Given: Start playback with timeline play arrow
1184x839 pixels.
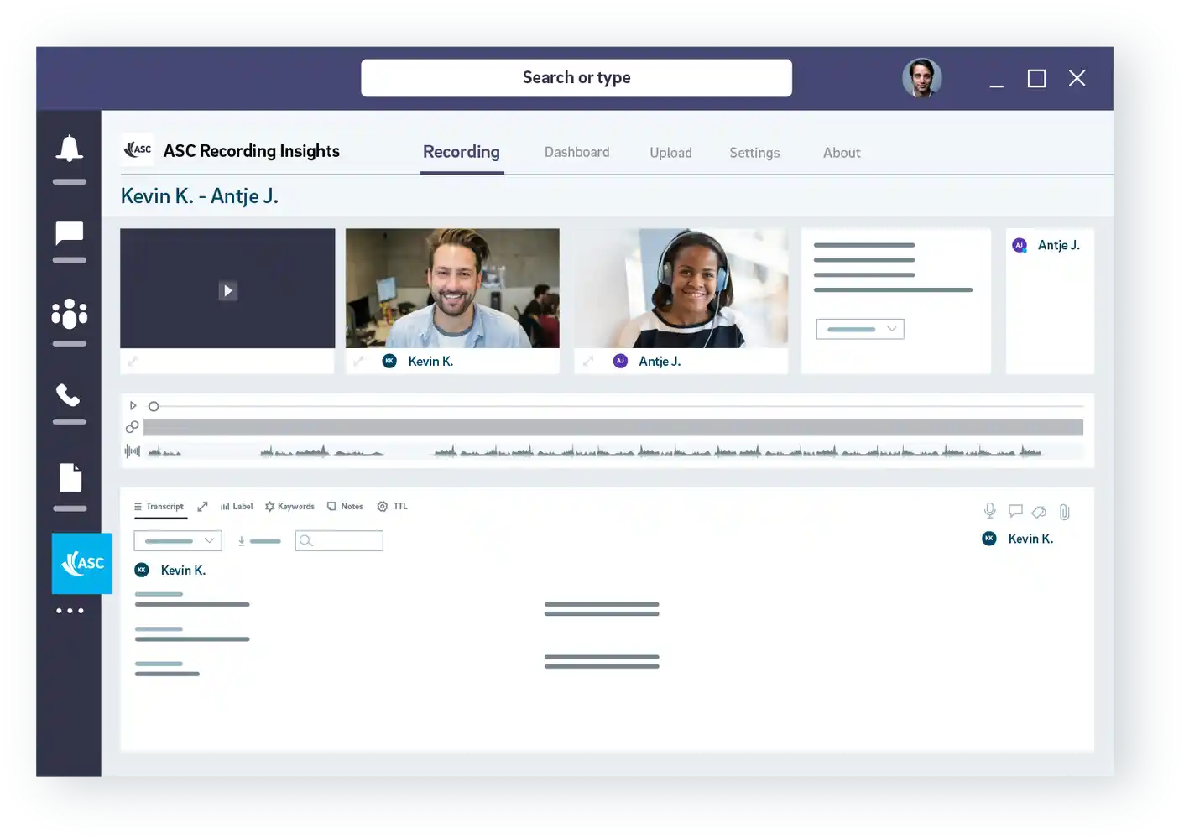Looking at the screenshot, I should tap(133, 405).
